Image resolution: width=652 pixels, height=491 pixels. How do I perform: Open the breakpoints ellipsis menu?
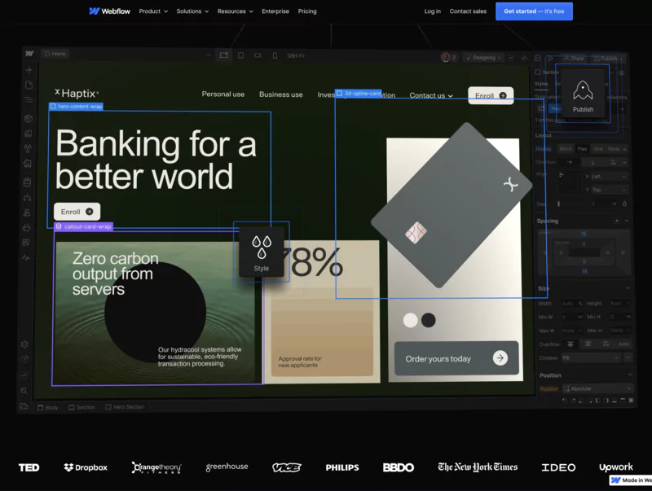(x=208, y=55)
